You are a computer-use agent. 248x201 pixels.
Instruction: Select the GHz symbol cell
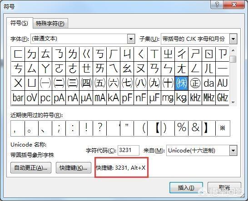coord(223,98)
